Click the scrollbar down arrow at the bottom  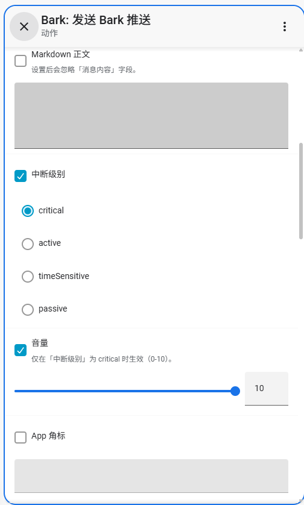pyautogui.click(x=301, y=501)
